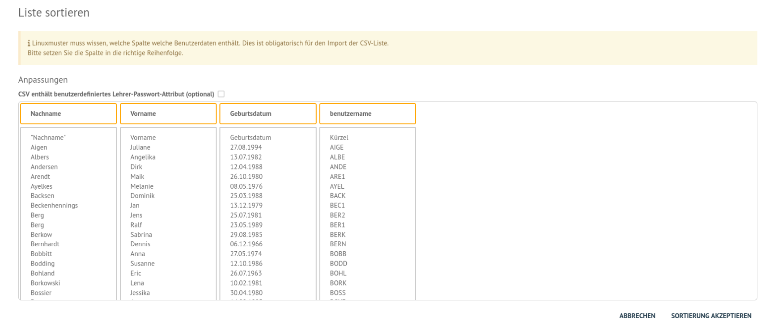The image size is (765, 329).
Task: Enable the custom teacher password attribute checkbox
Action: click(221, 94)
